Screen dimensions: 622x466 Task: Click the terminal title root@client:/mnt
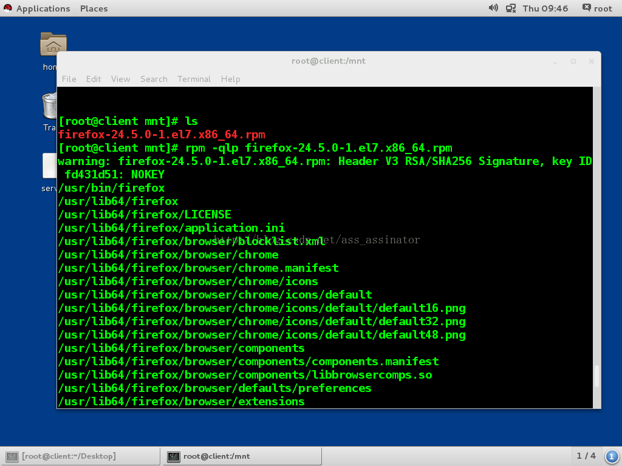329,61
